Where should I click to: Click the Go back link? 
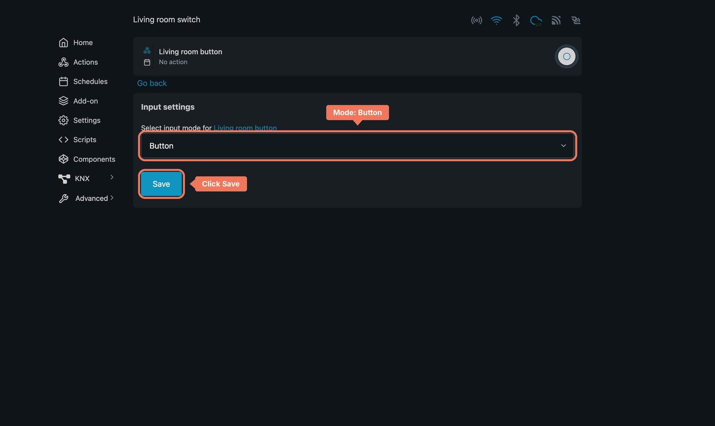pos(152,83)
